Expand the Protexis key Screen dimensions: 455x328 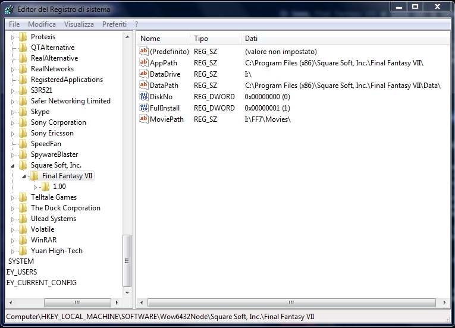(x=12, y=37)
